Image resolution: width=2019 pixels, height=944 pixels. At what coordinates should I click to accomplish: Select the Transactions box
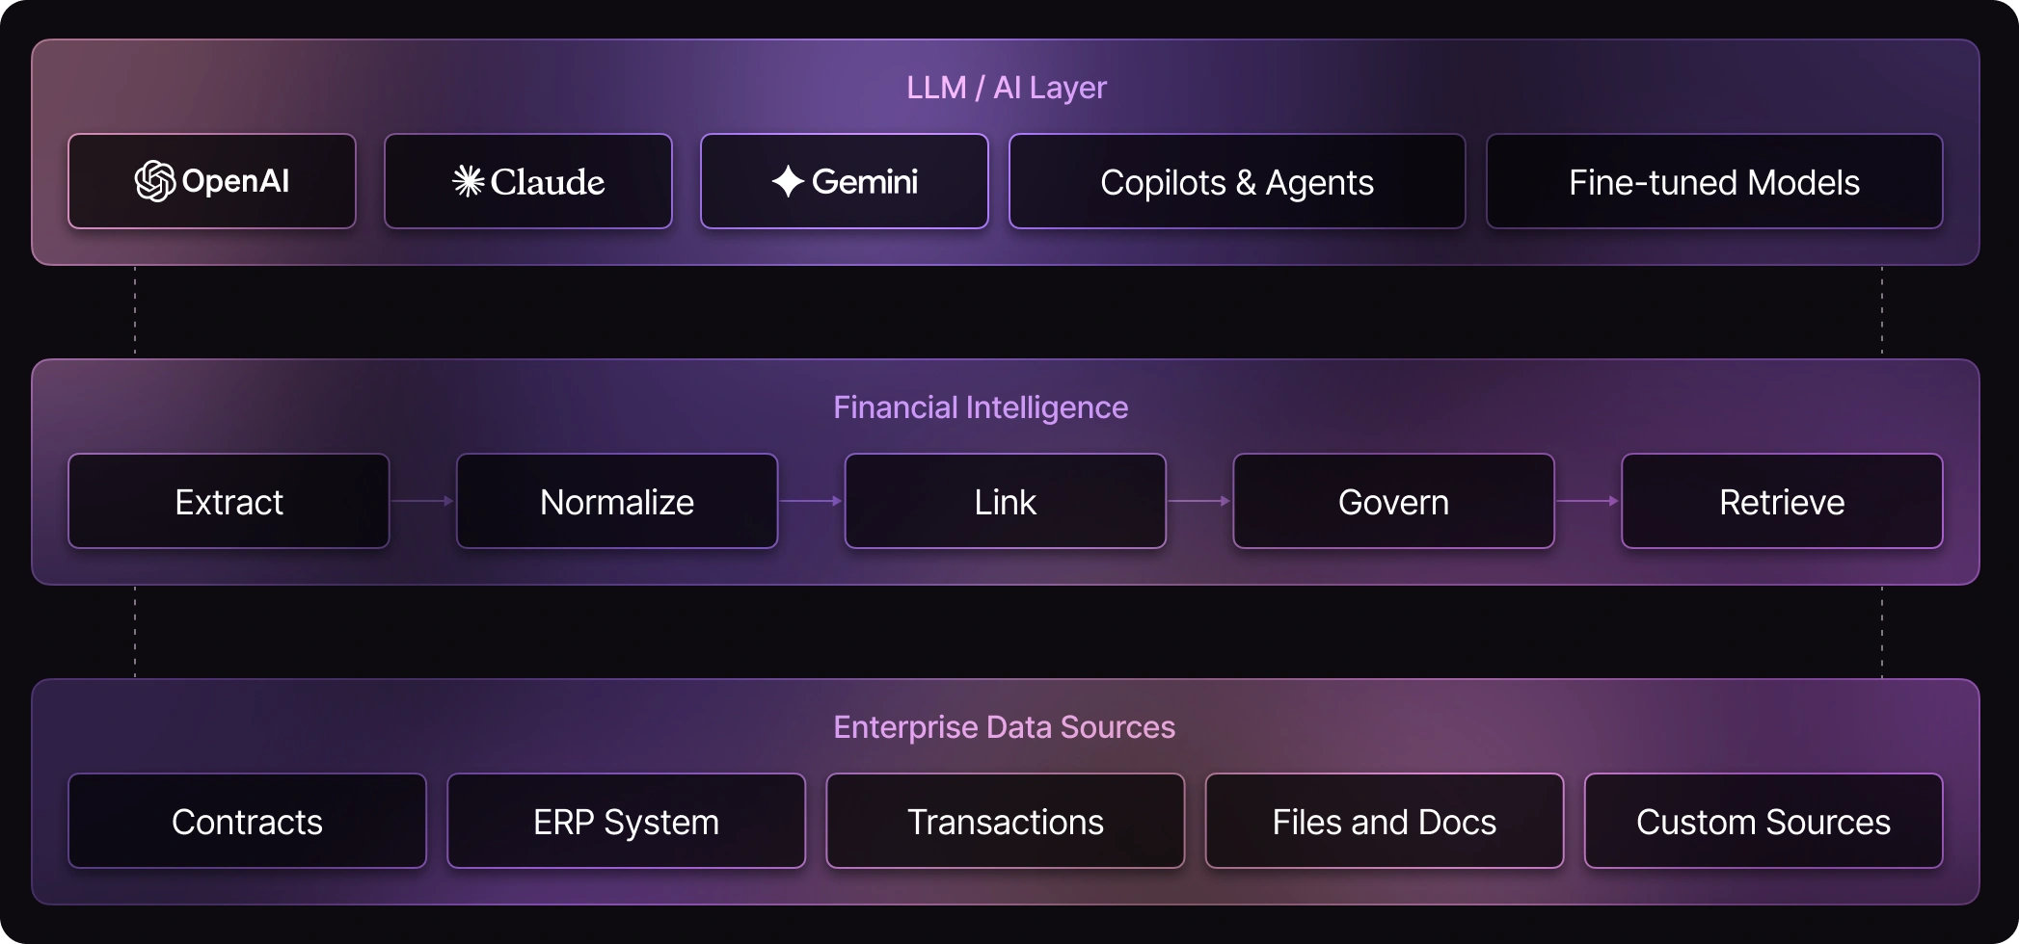[1006, 821]
